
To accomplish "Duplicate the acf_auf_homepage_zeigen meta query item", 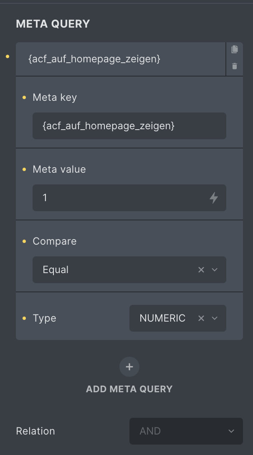I will point(235,49).
